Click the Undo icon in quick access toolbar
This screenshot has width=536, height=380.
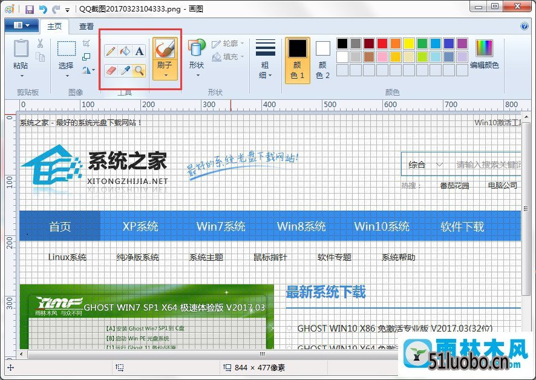pos(43,9)
